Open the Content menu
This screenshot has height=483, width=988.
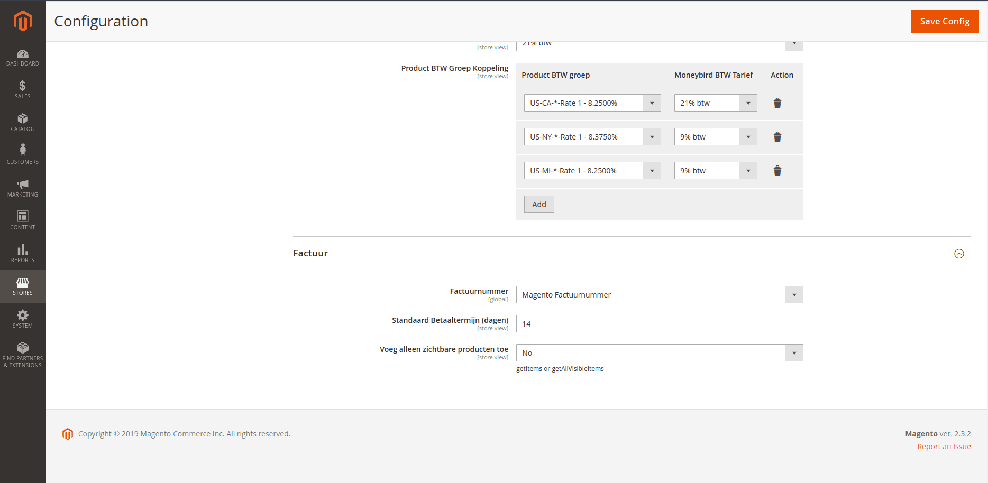coord(23,221)
